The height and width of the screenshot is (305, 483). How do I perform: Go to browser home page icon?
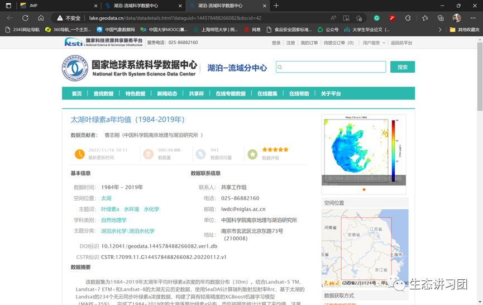pyautogui.click(x=41, y=18)
